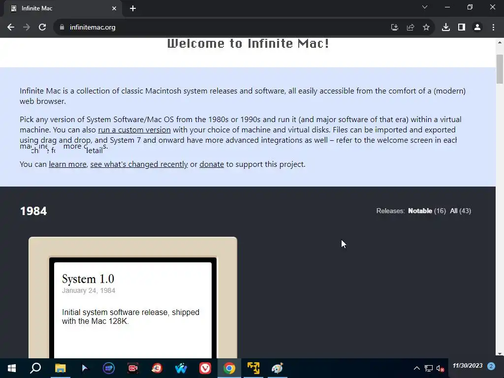
Task: Click the 'January 24, 1984' date text
Action: point(89,290)
